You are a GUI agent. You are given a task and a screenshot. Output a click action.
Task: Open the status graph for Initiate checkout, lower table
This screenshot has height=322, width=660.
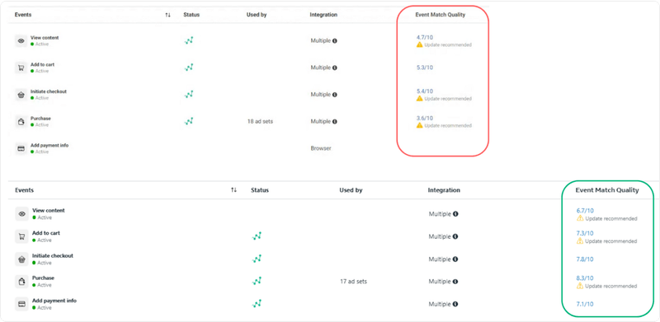coord(257,259)
